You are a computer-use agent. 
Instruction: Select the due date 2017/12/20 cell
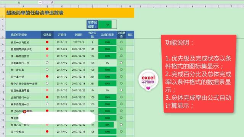(x=79, y=49)
